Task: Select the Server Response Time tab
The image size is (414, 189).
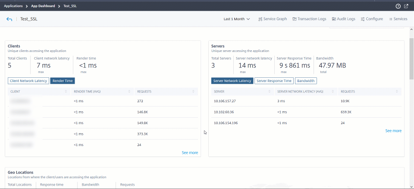Action: point(274,81)
